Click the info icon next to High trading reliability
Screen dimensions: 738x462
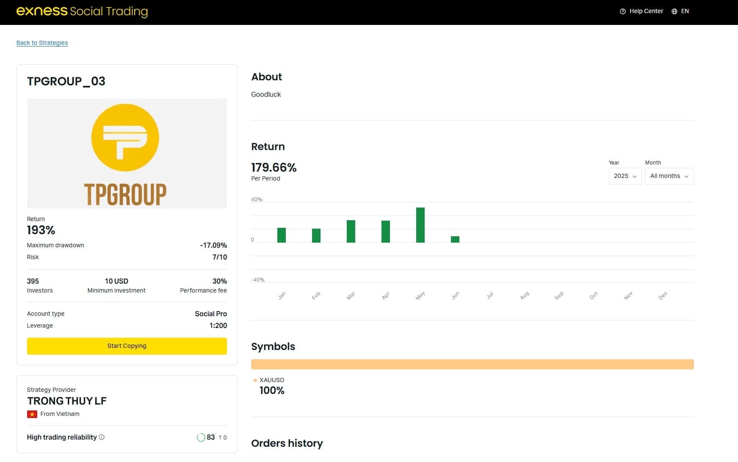coord(102,437)
